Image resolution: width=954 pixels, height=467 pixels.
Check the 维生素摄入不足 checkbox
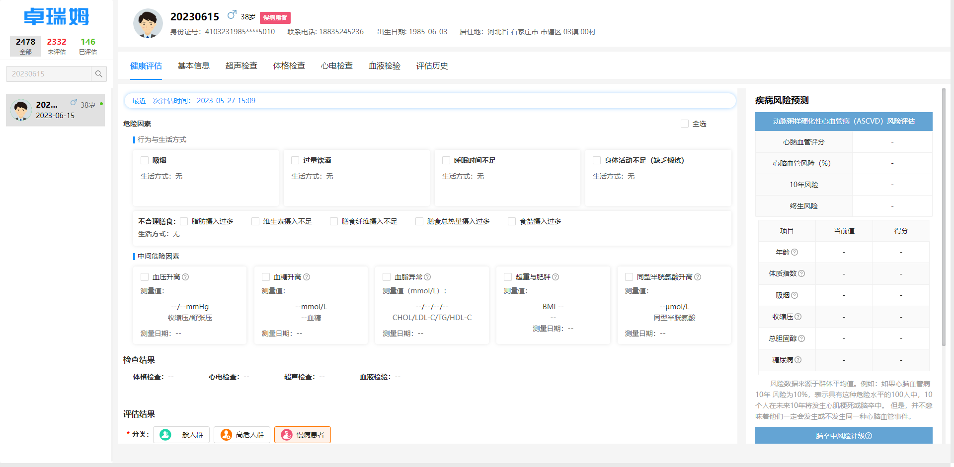point(255,221)
